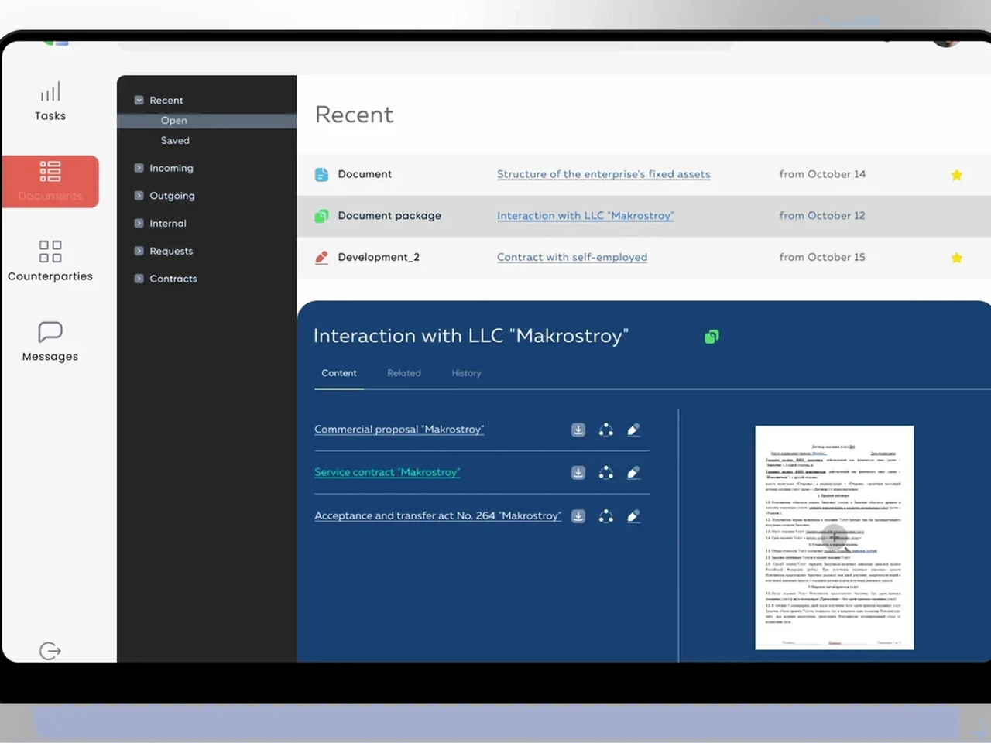Toggle favorite star for October 14 document

click(x=957, y=175)
